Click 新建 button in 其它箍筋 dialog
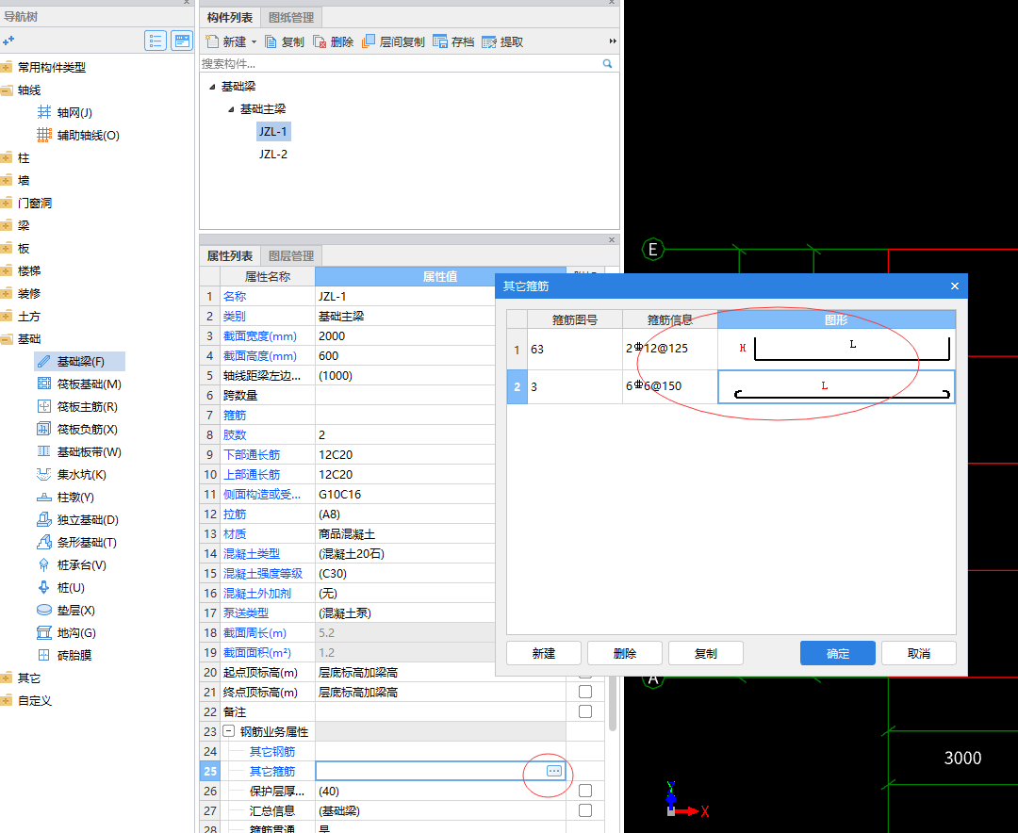The image size is (1018, 833). pos(544,653)
